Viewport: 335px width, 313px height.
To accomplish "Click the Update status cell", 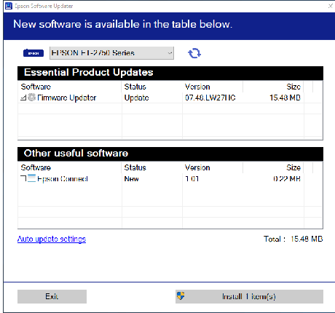I will coord(136,98).
